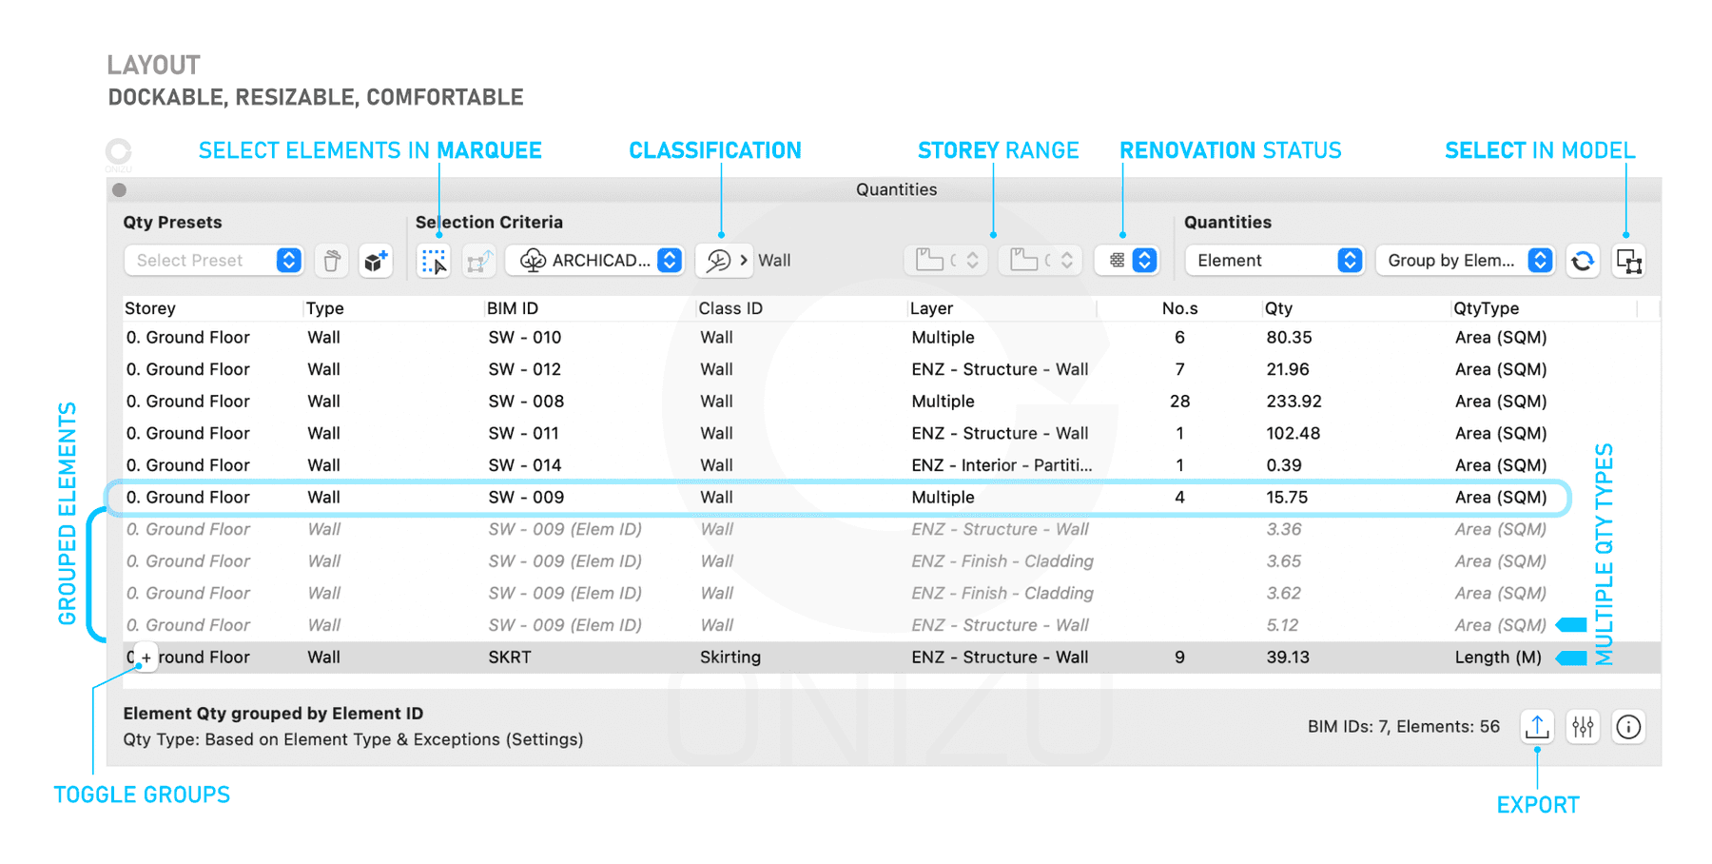This screenshot has height=864, width=1712.
Task: Click the add new preset icon
Action: [375, 260]
